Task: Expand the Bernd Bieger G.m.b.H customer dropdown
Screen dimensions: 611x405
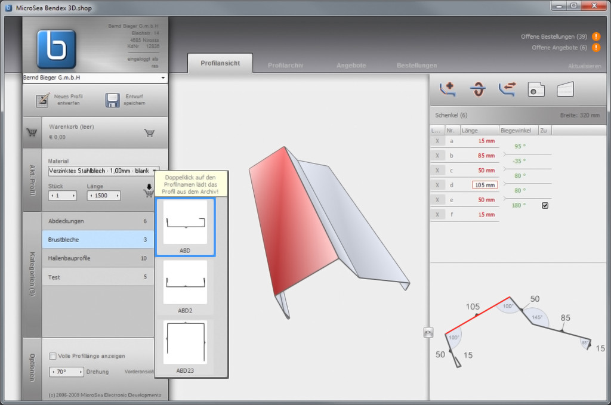Action: (163, 78)
